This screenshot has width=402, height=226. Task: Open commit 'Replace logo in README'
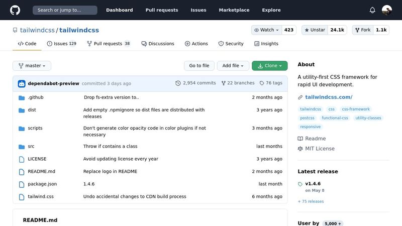coord(110,171)
